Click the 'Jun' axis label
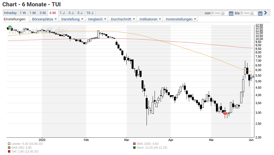 [251, 140]
